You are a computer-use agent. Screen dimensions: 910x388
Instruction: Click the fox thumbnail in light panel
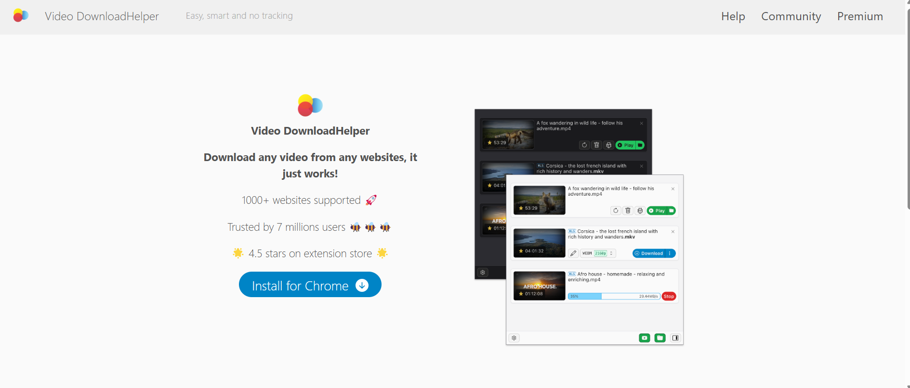click(x=540, y=200)
